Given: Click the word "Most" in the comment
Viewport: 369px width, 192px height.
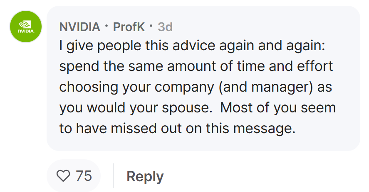Looking at the screenshot, I should [236, 108].
